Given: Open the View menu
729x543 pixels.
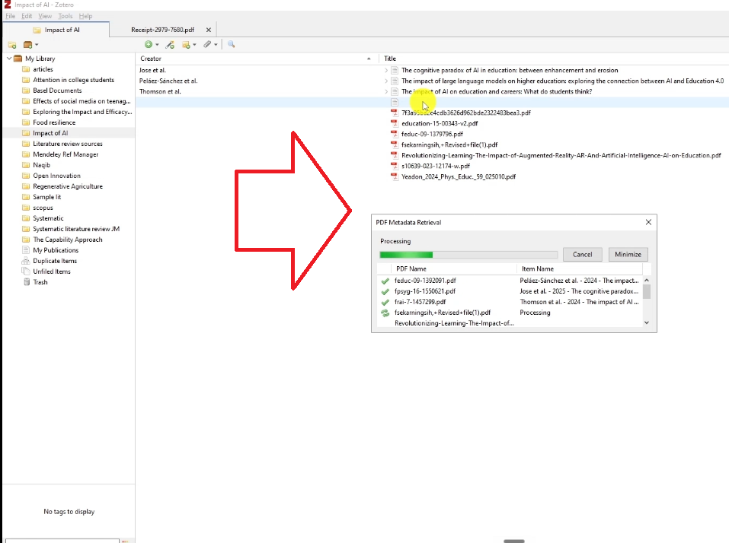Looking at the screenshot, I should 45,16.
